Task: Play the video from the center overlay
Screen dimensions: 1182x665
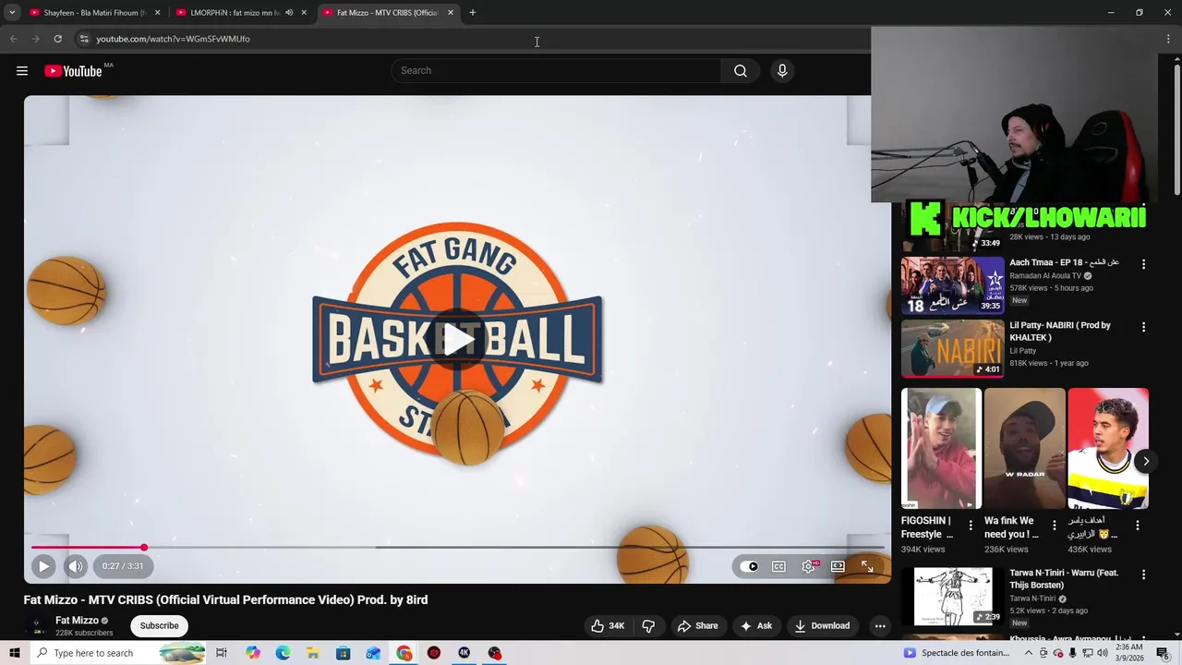Action: (x=458, y=340)
